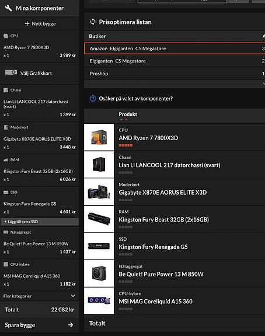Select Gigabyte X870E AORUS in sidebar
The image size is (265, 336).
(x=37, y=139)
